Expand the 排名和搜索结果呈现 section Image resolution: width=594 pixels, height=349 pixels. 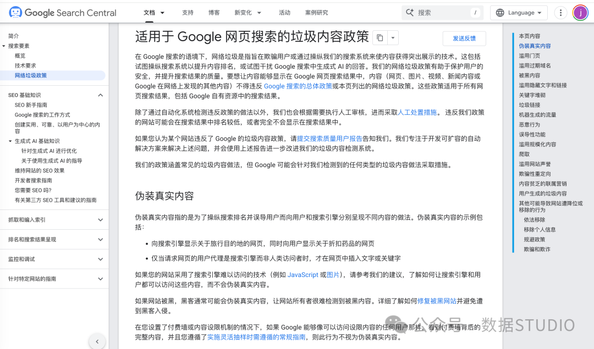pyautogui.click(x=101, y=240)
